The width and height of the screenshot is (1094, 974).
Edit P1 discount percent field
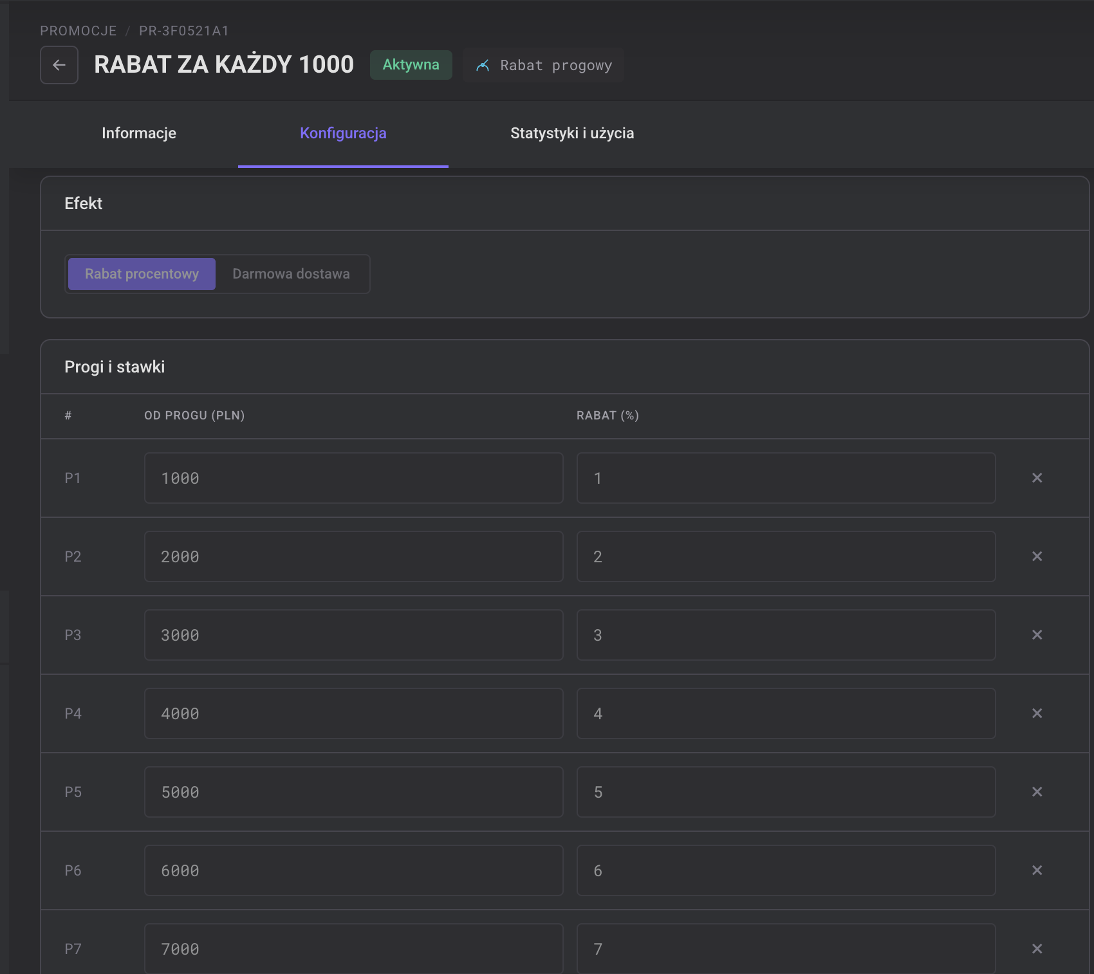786,478
